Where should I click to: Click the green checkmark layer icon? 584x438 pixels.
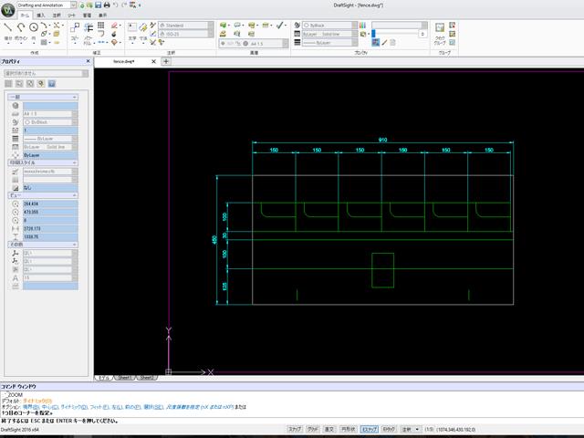pos(280,26)
